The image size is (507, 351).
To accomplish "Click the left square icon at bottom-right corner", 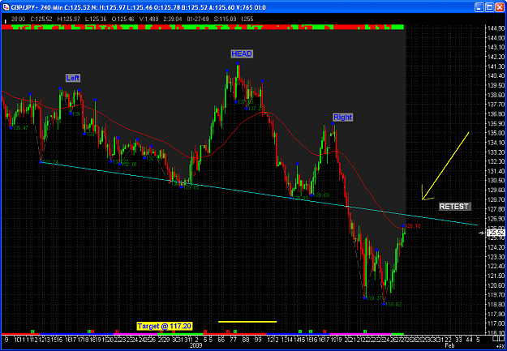I will point(496,339).
